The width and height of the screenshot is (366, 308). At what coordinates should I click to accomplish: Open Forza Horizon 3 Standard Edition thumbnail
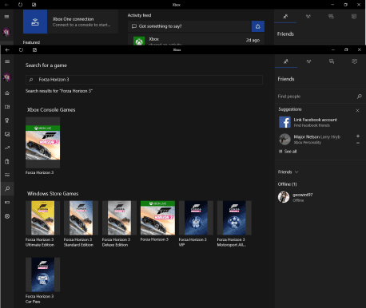pyautogui.click(x=81, y=218)
